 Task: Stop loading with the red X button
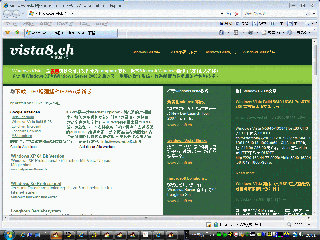tap(237, 14)
